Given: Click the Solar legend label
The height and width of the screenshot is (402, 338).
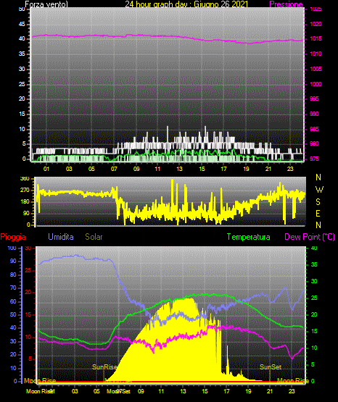Looking at the screenshot, I should (x=94, y=237).
